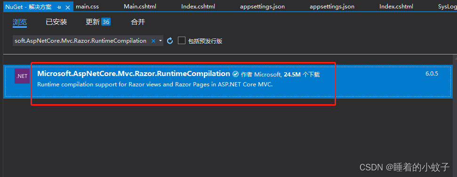
Task: Click the 36 updates count badge
Action: [106, 22]
